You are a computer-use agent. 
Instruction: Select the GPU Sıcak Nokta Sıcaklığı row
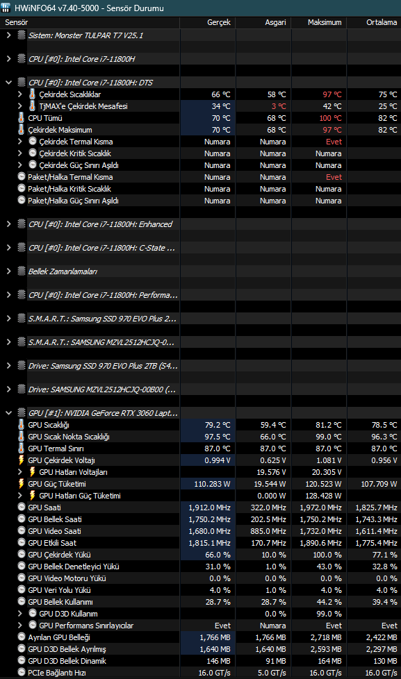coord(200,437)
